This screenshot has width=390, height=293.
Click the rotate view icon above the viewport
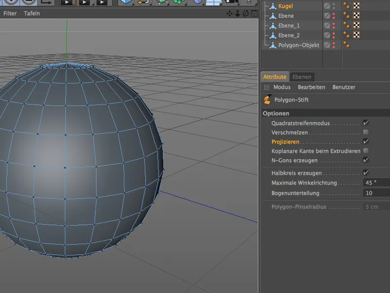[x=247, y=14]
